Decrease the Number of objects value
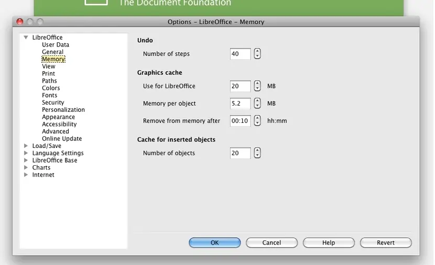This screenshot has width=435, height=265. pyautogui.click(x=257, y=155)
